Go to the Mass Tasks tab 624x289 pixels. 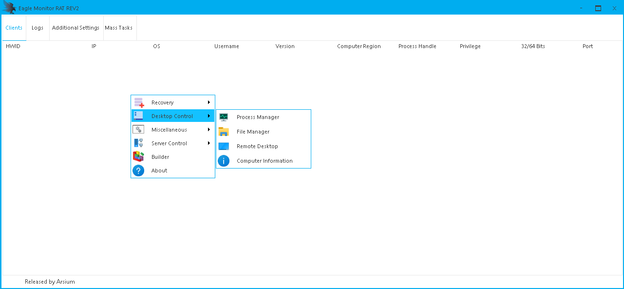point(118,28)
